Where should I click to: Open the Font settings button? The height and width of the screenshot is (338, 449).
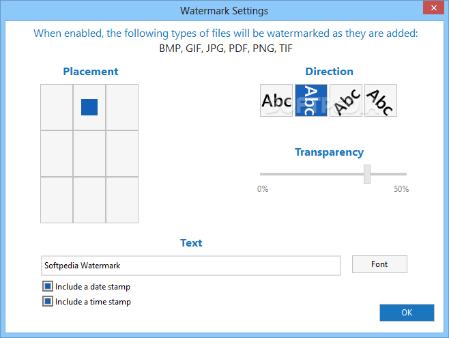coord(379,264)
